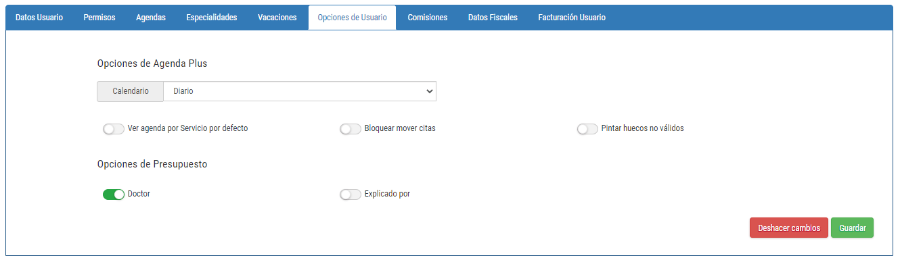
Task: Enable the Explicado por switch
Action: click(350, 194)
